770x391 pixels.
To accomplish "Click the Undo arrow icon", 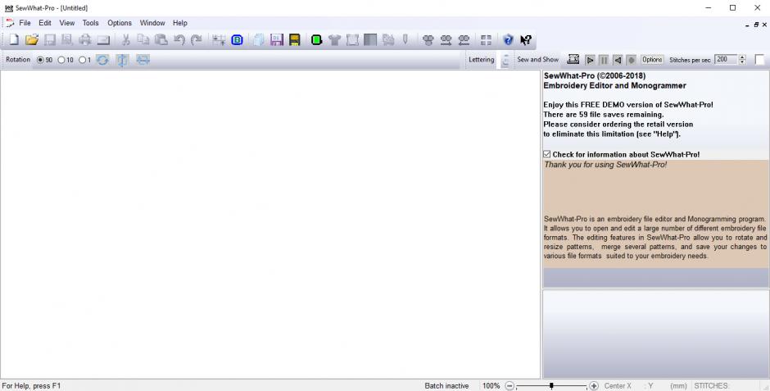I will tap(179, 40).
